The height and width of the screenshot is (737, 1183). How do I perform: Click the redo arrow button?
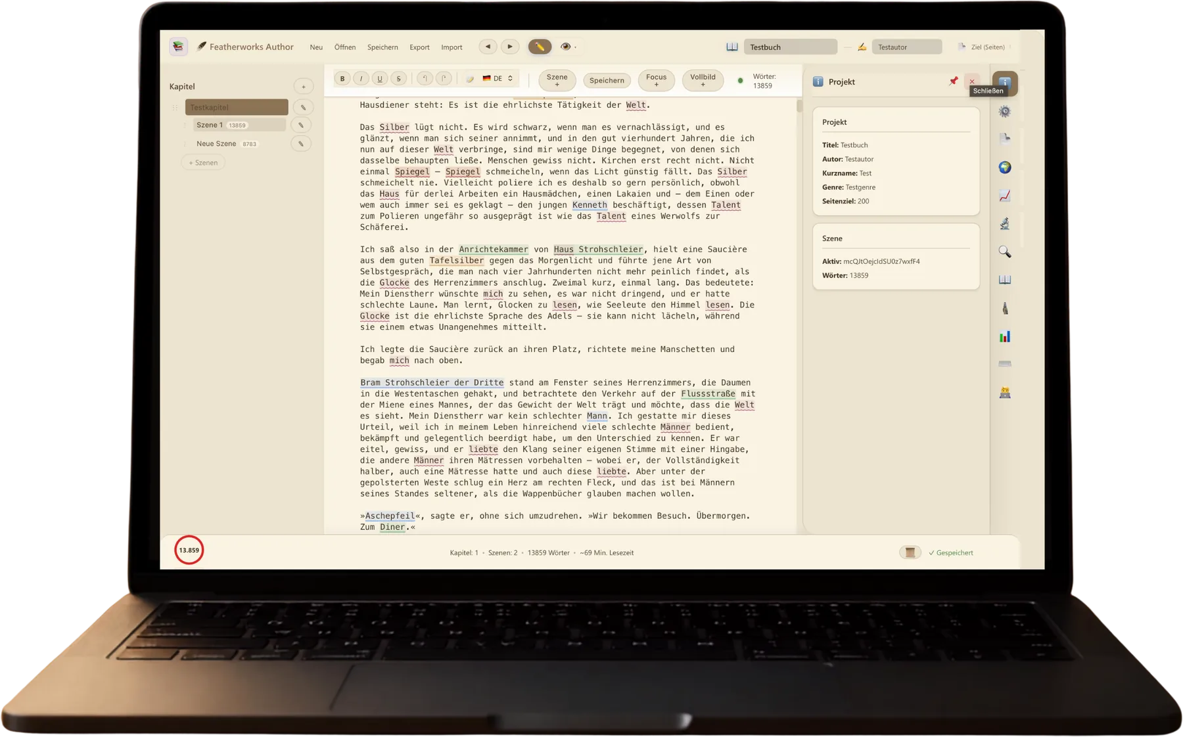[x=444, y=79]
